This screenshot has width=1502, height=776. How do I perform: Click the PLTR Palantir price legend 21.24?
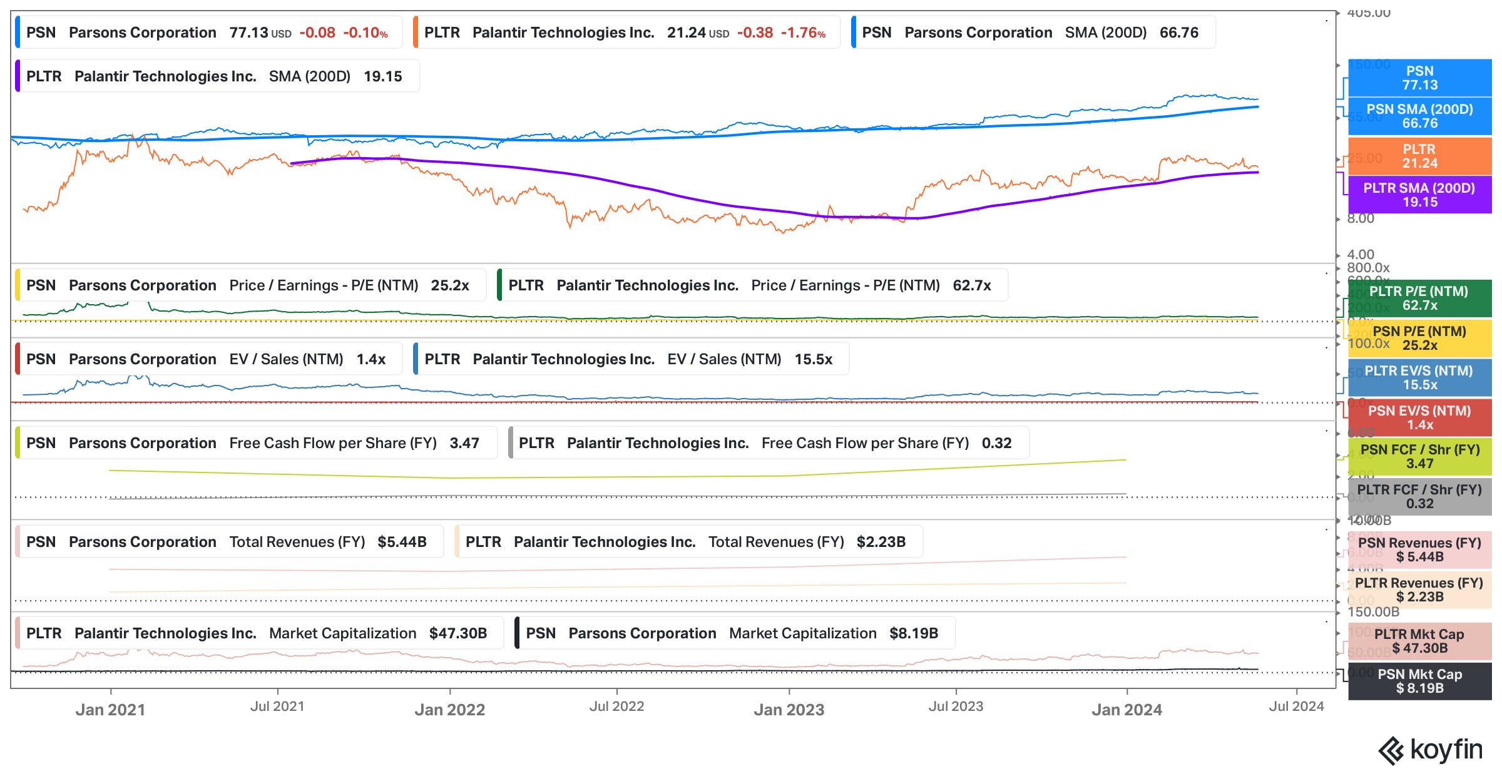click(626, 33)
